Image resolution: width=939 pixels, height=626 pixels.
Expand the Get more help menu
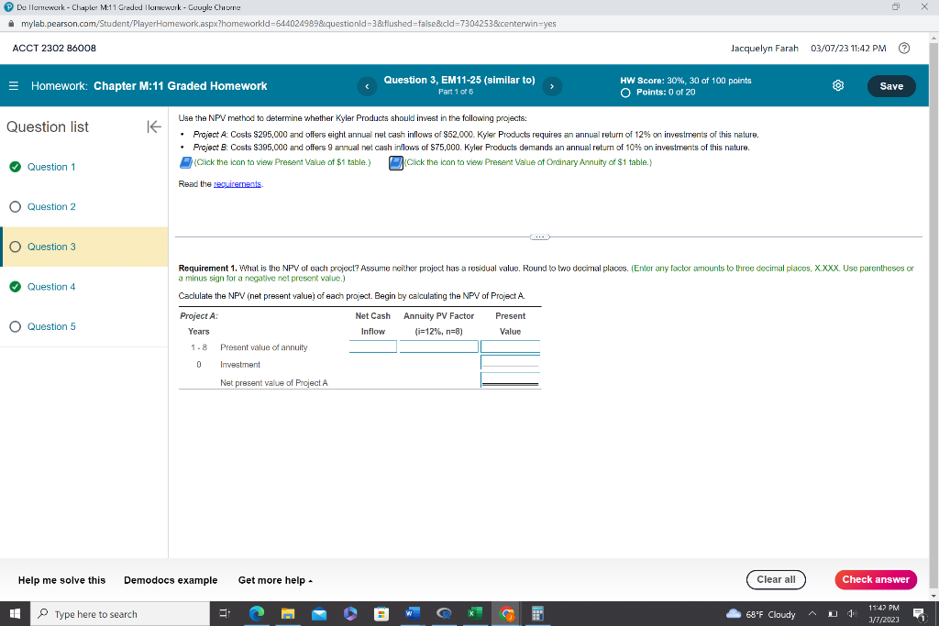pos(275,580)
